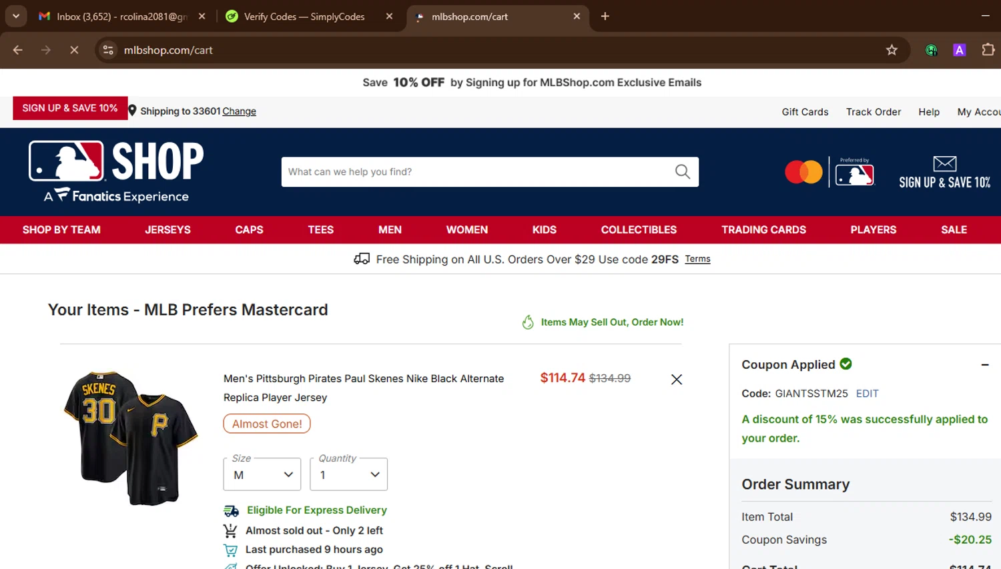Close the SimplyCodes tab

[x=390, y=16]
